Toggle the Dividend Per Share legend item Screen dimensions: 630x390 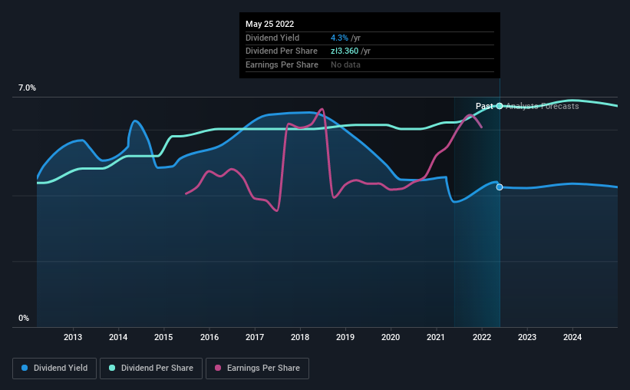point(151,369)
